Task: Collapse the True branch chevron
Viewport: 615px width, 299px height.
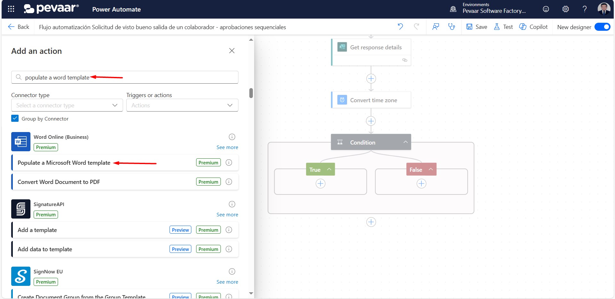Action: point(329,169)
